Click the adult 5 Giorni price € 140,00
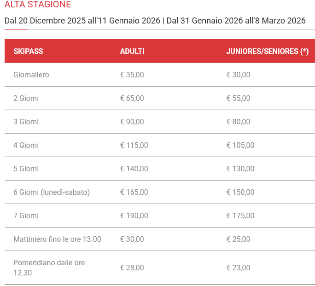The height and width of the screenshot is (286, 315). tap(134, 169)
